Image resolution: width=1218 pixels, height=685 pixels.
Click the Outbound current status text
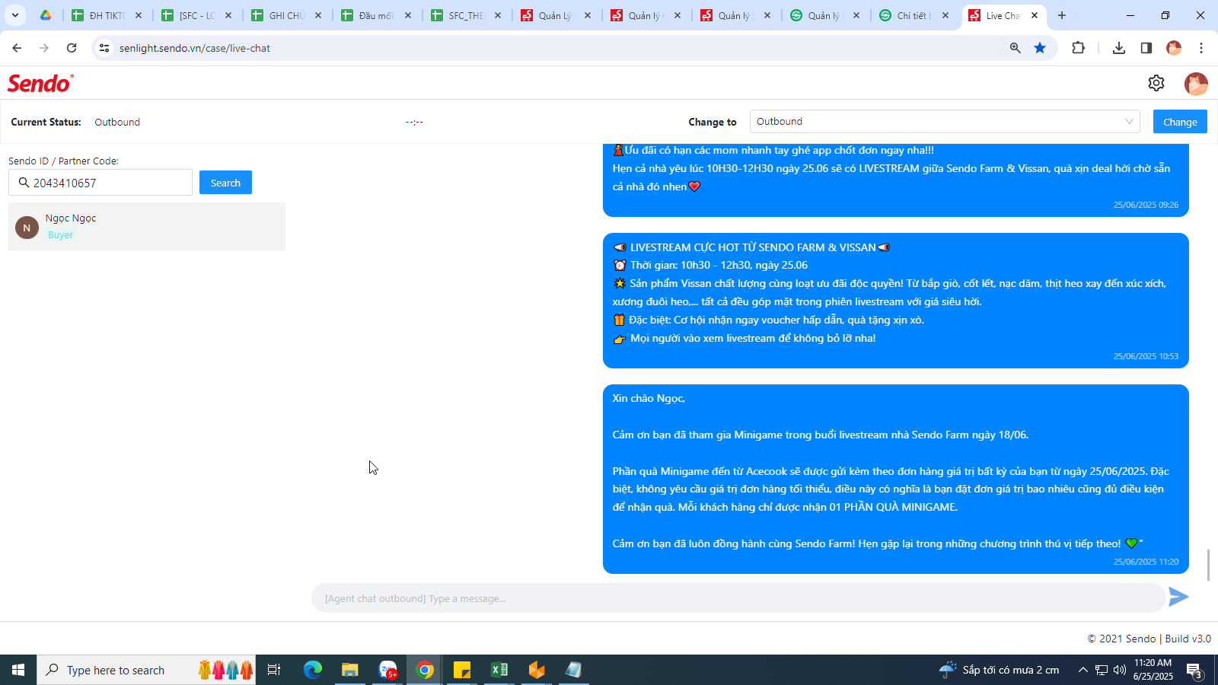click(x=117, y=122)
